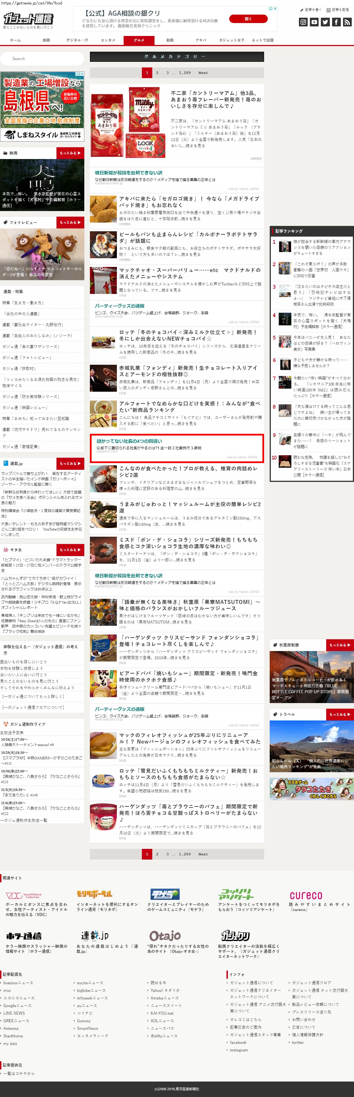Open the YouTube channel icon
This screenshot has width=354, height=1097.
(314, 22)
